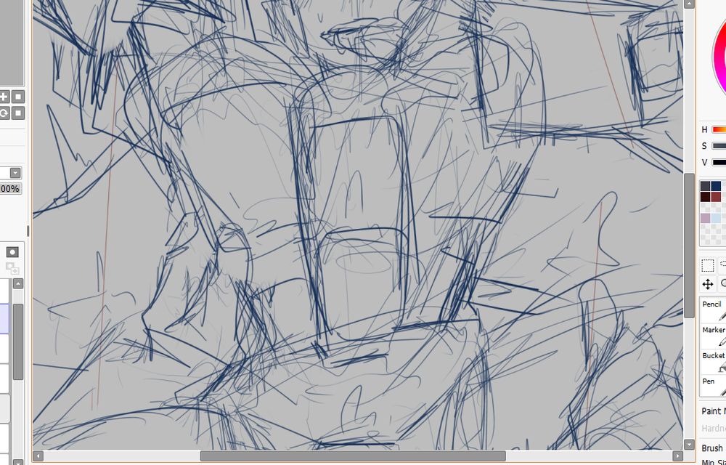Image resolution: width=726 pixels, height=465 pixels.
Task: Pick the dark maroon color swatch
Action: (x=705, y=197)
